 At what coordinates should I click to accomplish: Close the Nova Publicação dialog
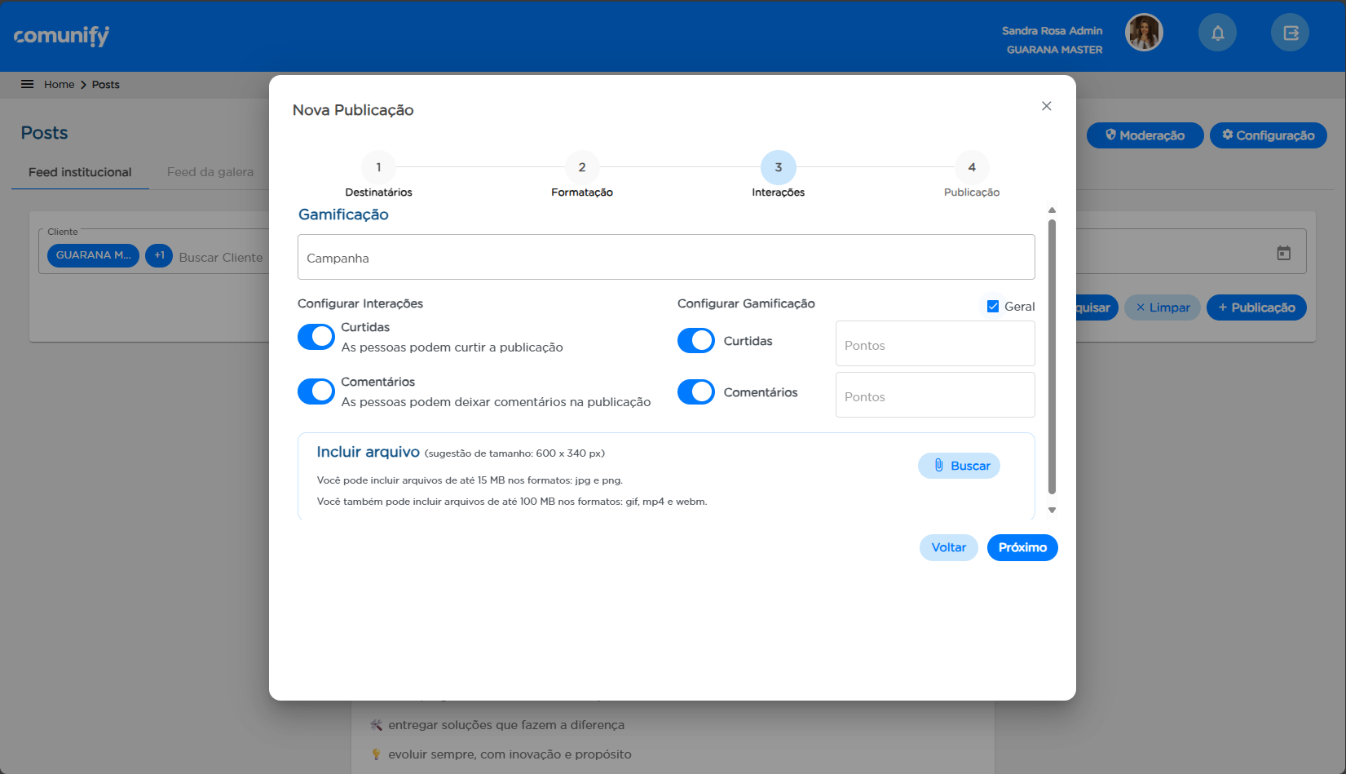(x=1046, y=106)
